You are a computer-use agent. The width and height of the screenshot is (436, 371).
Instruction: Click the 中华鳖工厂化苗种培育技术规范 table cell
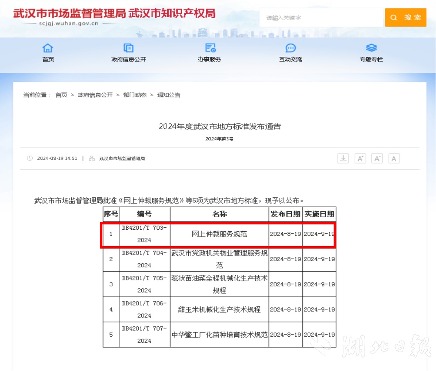click(219, 335)
